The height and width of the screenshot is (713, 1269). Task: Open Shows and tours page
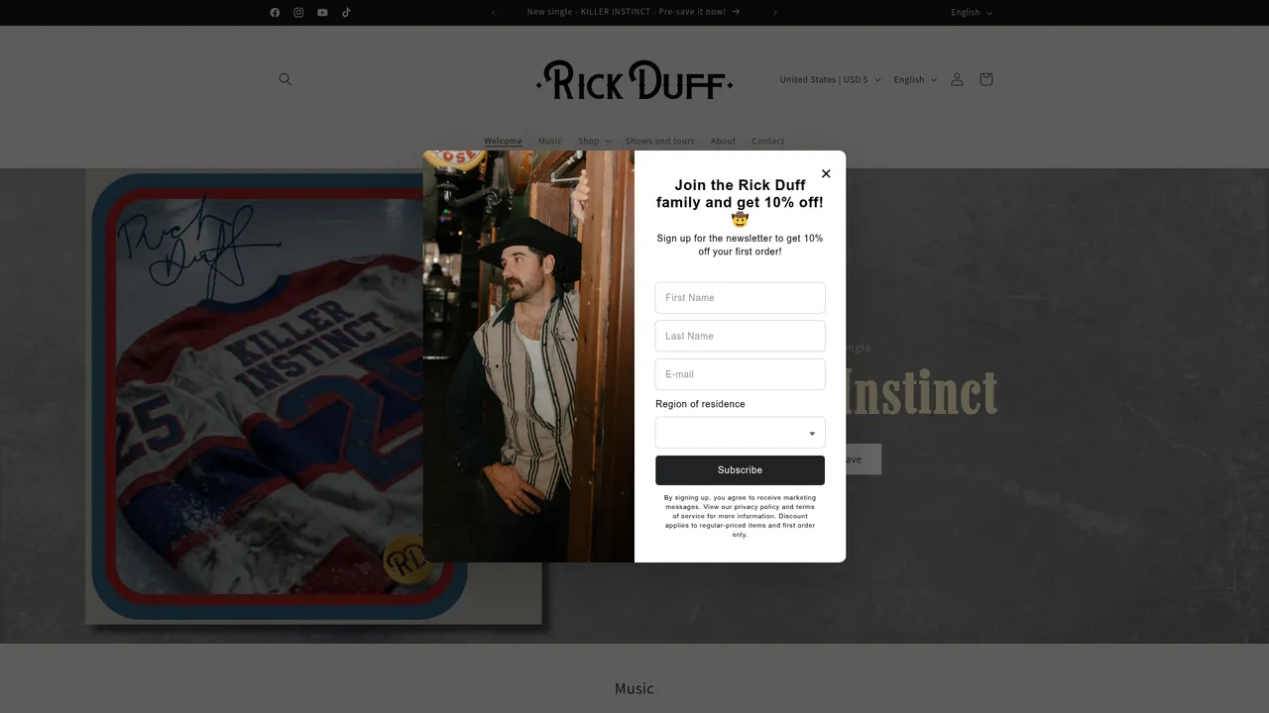click(660, 141)
